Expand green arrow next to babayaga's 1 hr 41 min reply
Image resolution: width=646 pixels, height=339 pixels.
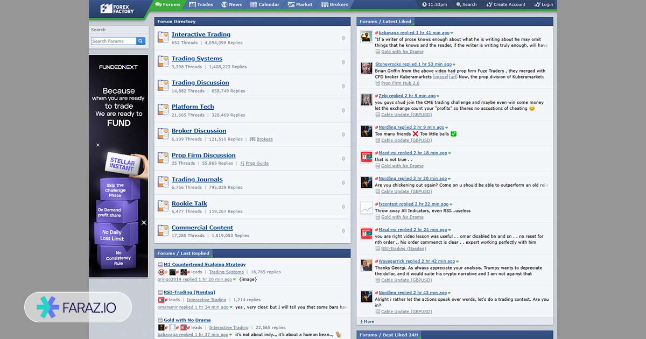tap(452, 33)
